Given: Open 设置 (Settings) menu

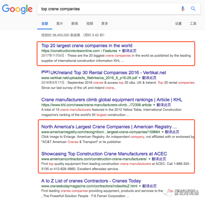Looking at the screenshot, I should pos(178,24).
